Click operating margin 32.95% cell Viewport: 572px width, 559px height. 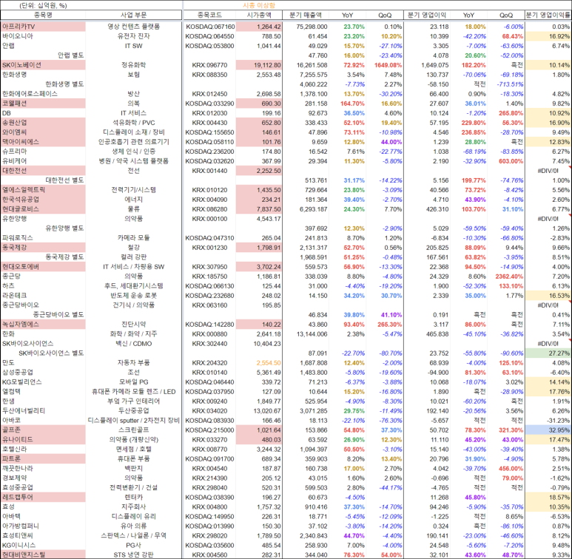click(x=548, y=430)
